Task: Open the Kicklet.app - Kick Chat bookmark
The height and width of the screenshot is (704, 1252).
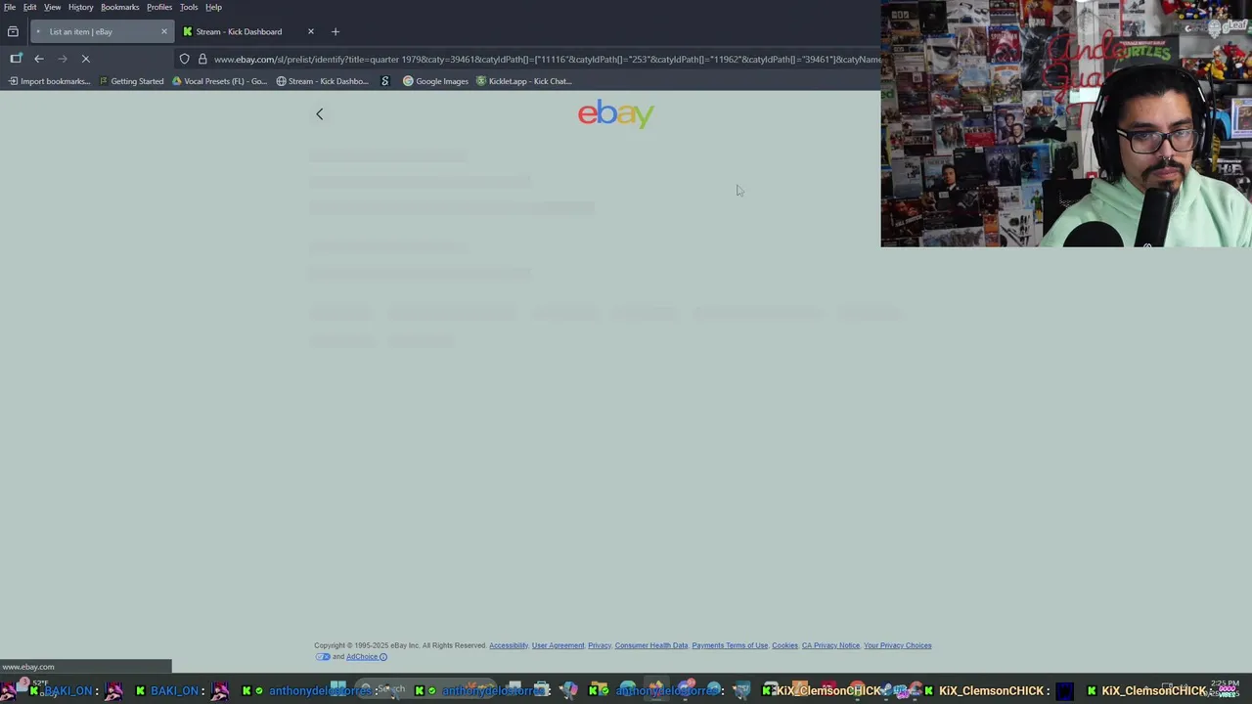Action: coord(523,81)
